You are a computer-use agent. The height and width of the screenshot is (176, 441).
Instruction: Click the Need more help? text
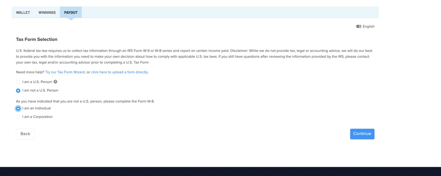tap(30, 72)
